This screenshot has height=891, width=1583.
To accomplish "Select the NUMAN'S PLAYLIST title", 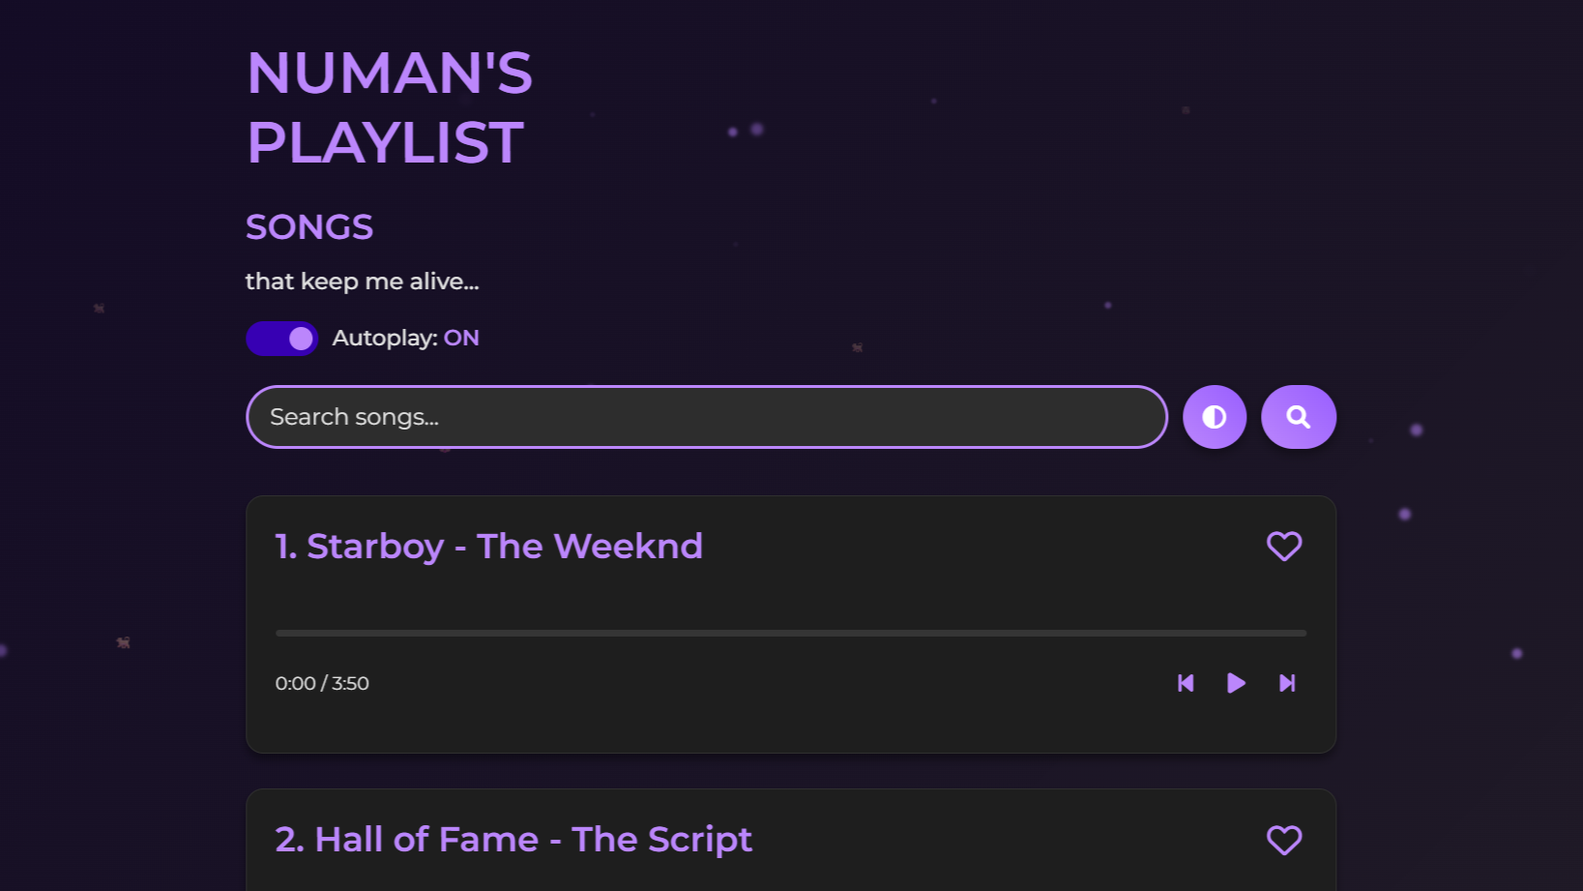I will [389, 106].
